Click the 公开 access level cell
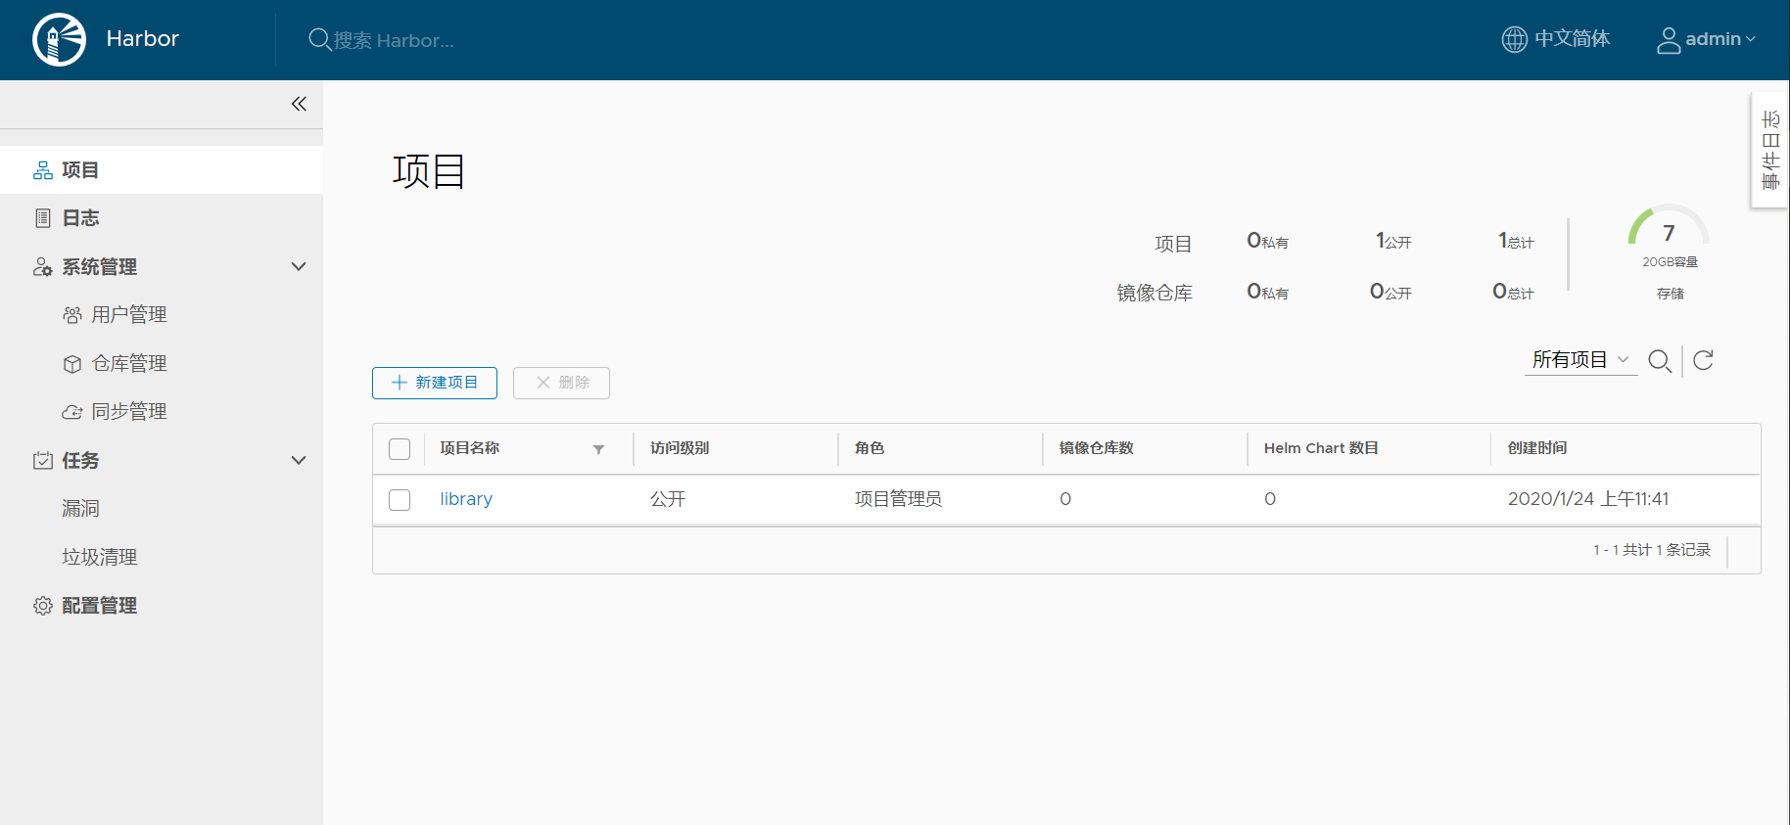 click(x=668, y=499)
